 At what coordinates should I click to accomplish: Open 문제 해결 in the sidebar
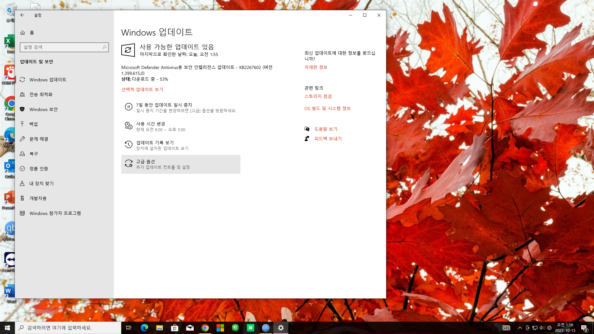pos(64,139)
